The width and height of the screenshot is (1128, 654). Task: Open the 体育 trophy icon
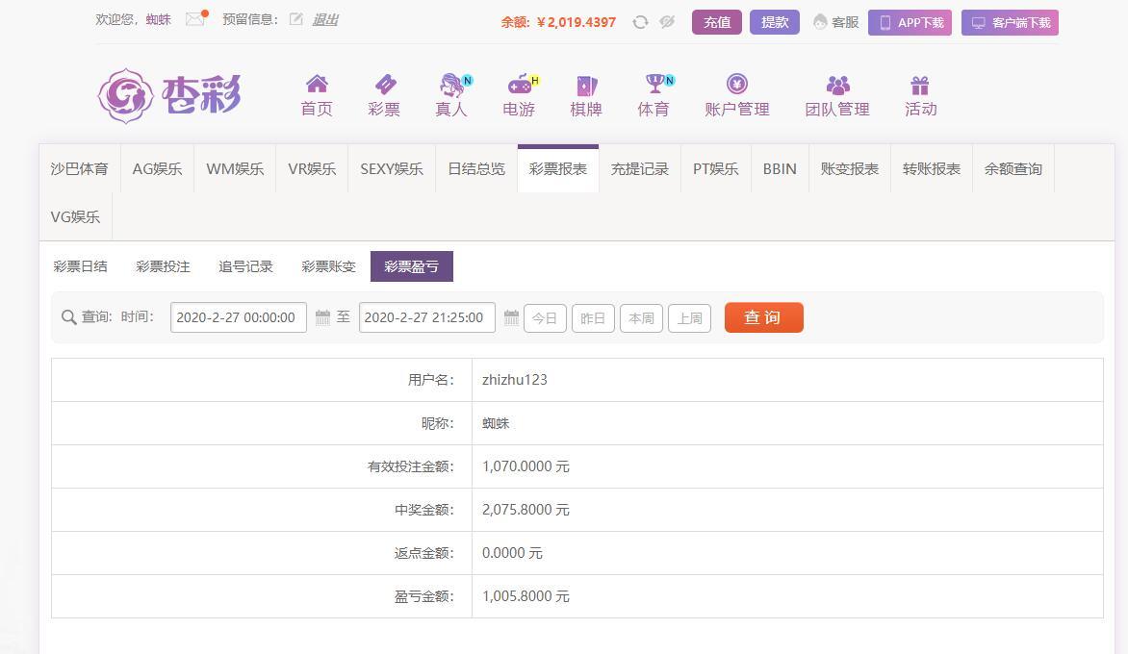point(655,85)
